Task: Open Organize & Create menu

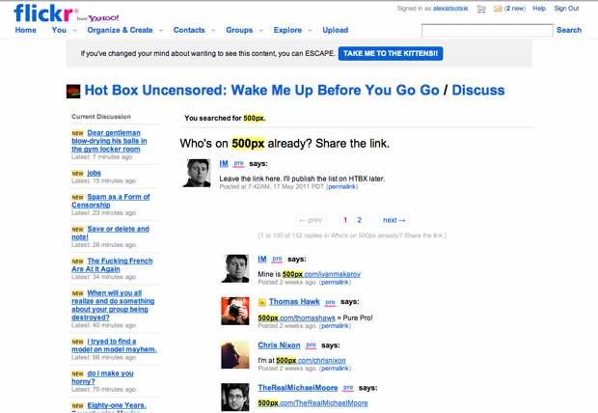Action: [120, 30]
